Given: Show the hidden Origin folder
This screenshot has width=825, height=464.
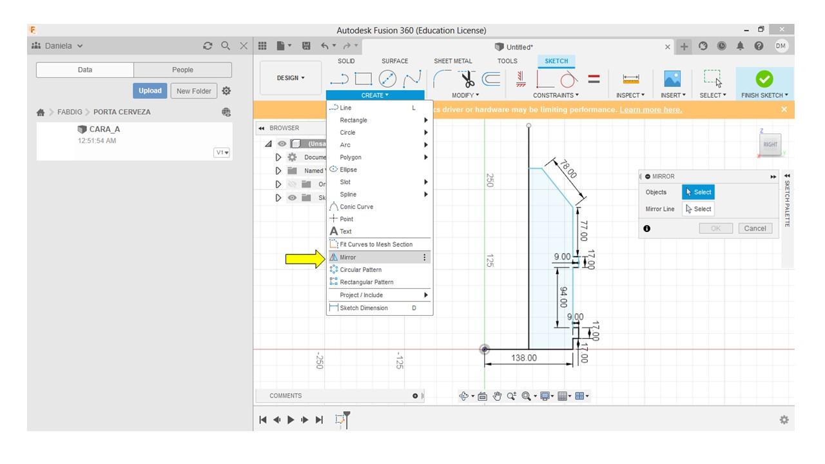Looking at the screenshot, I should point(293,184).
